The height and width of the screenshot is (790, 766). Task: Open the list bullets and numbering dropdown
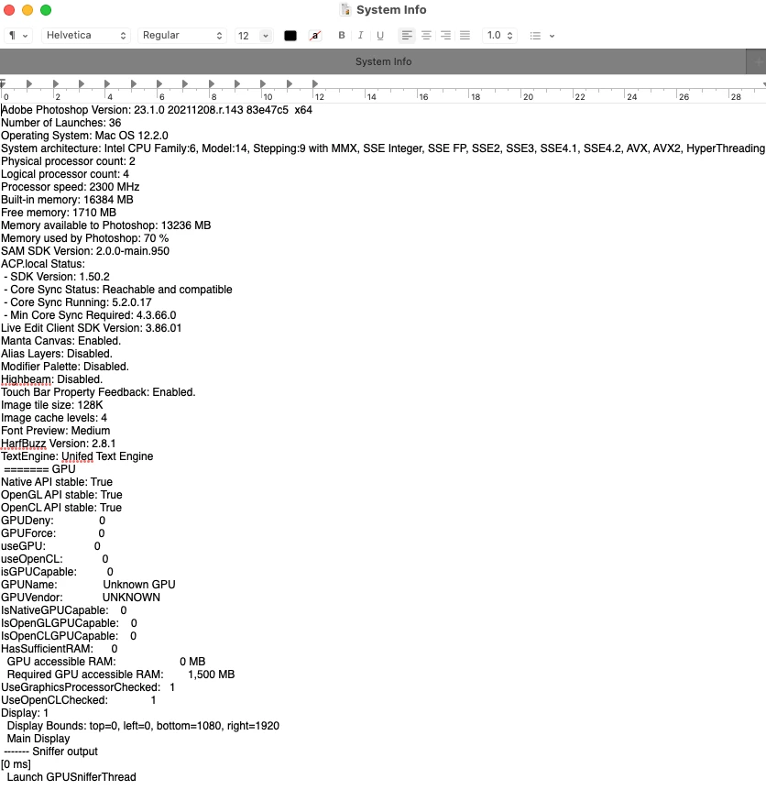coord(542,36)
